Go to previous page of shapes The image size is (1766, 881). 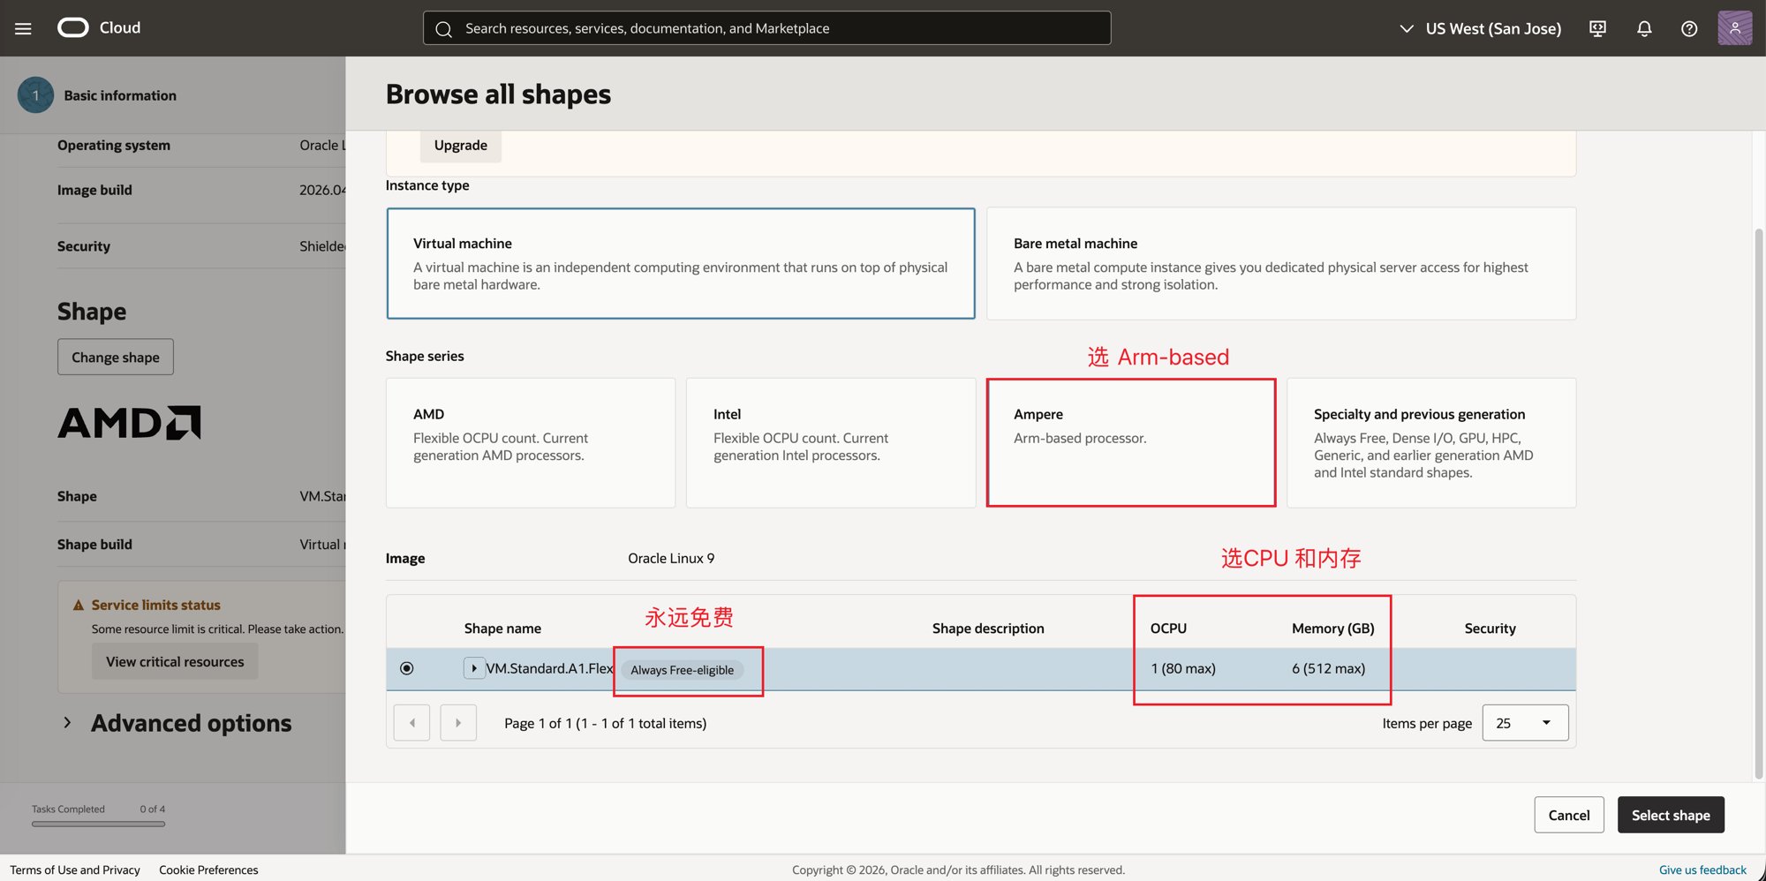pyautogui.click(x=411, y=723)
